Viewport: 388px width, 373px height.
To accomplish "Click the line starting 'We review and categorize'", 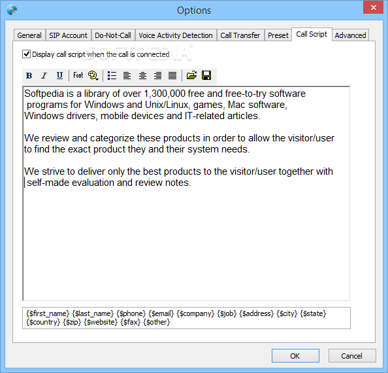I will (179, 138).
